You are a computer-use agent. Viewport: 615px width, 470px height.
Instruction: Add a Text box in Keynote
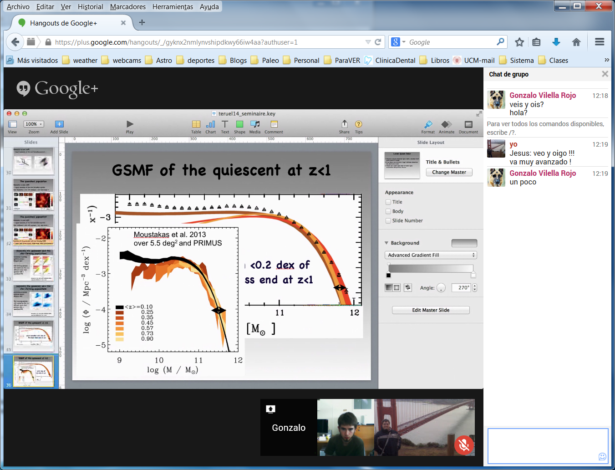pyautogui.click(x=225, y=124)
